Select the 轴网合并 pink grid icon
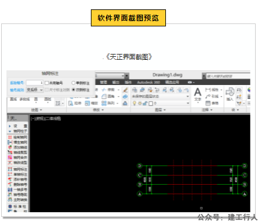 [x=10, y=157]
